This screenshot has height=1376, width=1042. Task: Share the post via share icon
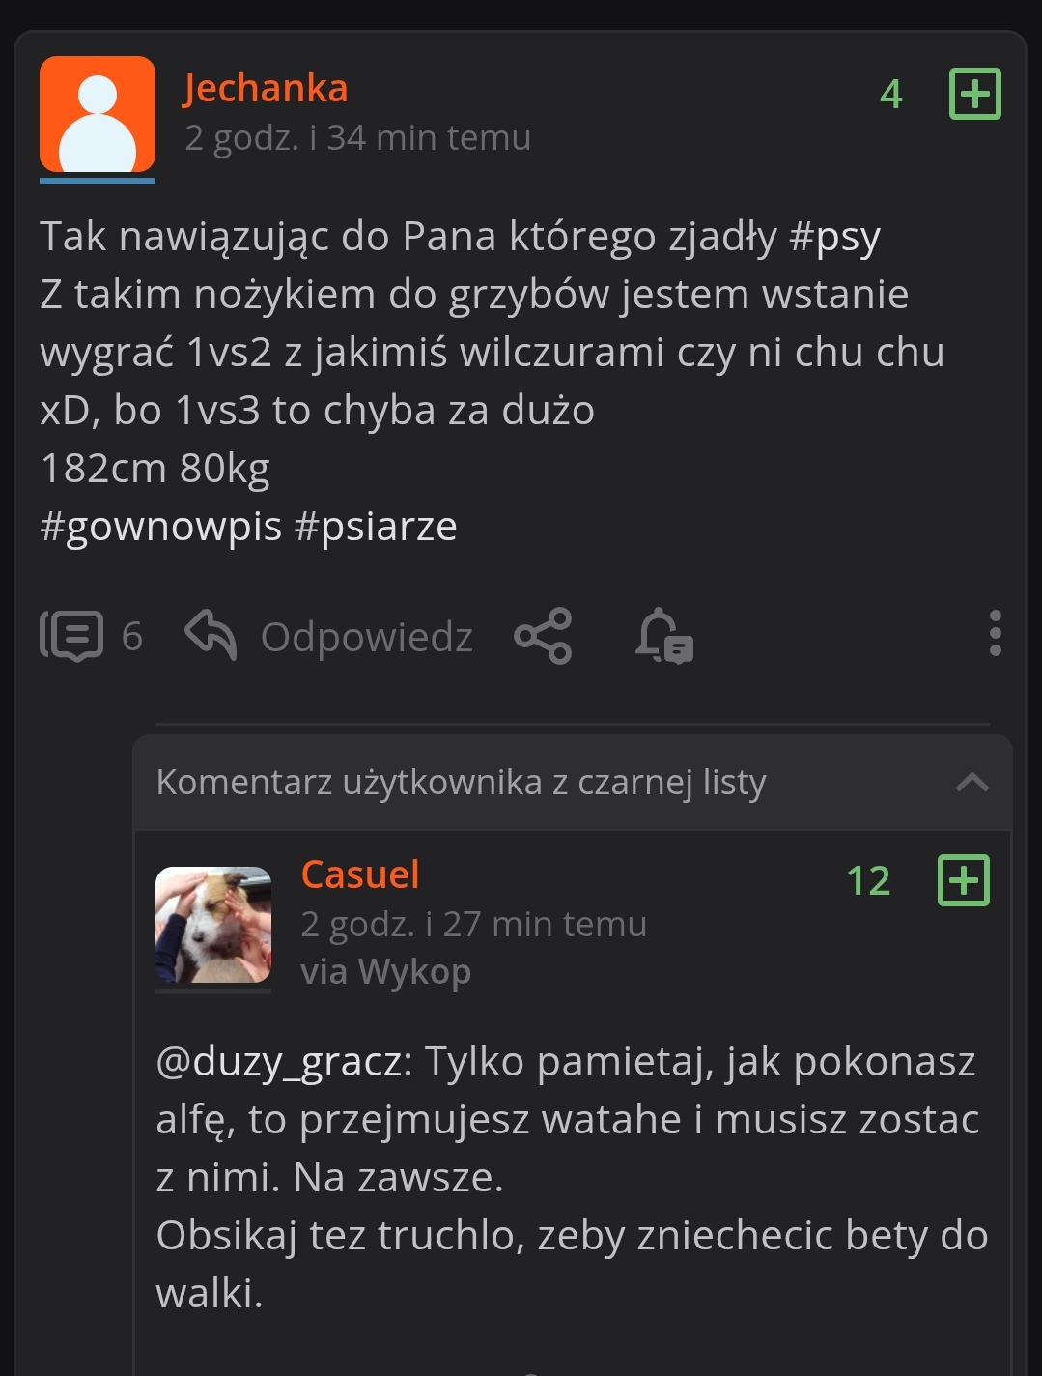[543, 636]
